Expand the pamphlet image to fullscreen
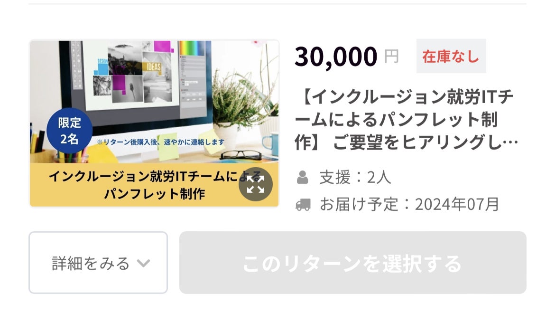 click(x=255, y=184)
